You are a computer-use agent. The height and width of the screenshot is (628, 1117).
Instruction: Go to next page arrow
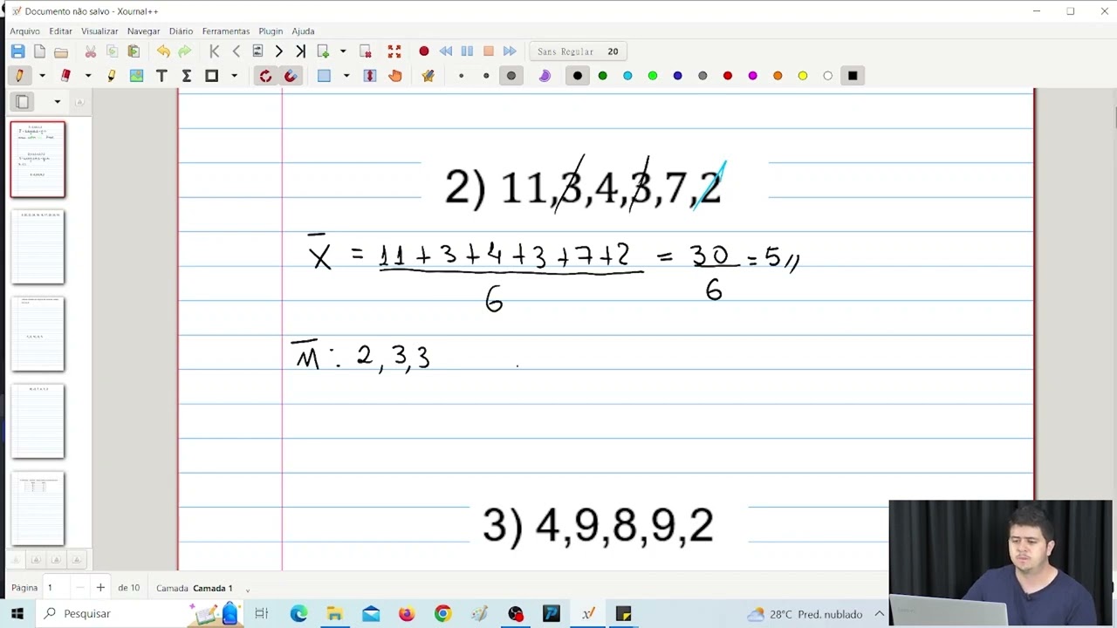click(x=278, y=51)
